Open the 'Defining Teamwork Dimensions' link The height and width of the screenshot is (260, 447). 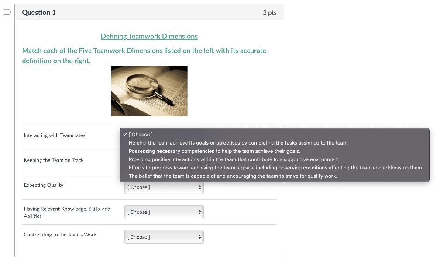click(149, 36)
